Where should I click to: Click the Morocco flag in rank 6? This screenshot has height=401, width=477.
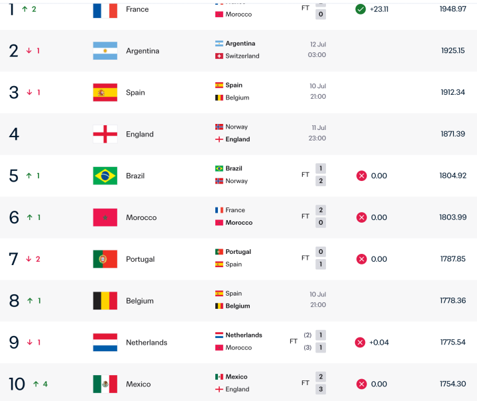point(105,217)
